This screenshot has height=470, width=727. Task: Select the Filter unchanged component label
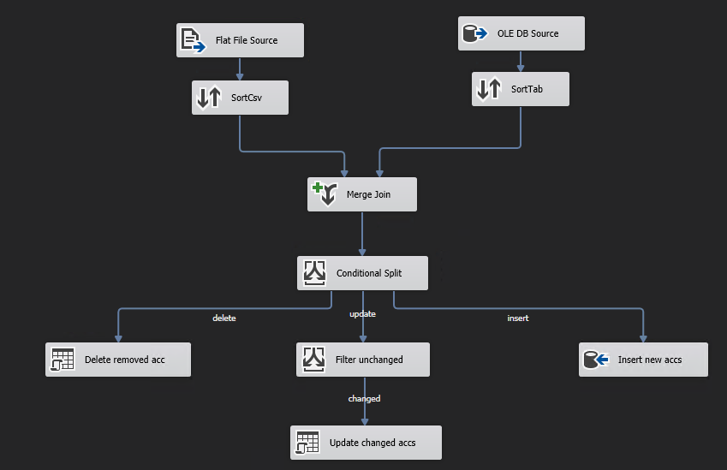(369, 360)
